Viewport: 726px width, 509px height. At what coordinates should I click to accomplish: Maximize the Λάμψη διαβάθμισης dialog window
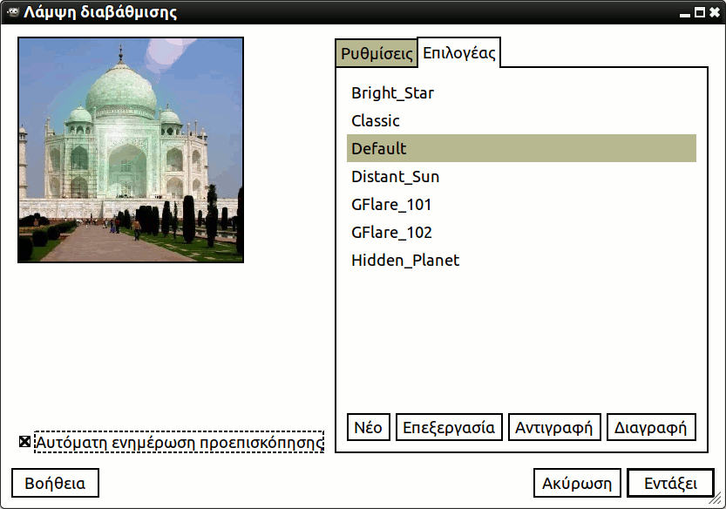click(x=699, y=12)
